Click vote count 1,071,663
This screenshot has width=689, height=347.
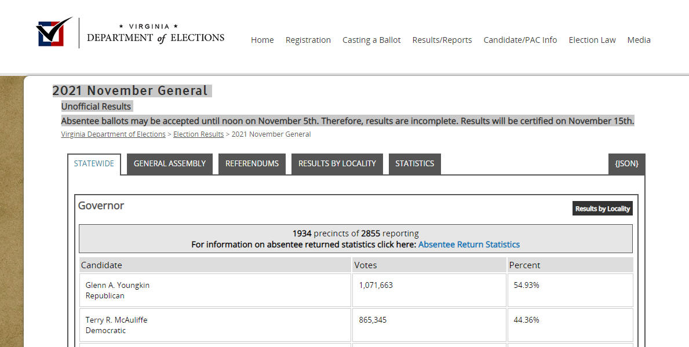click(376, 286)
